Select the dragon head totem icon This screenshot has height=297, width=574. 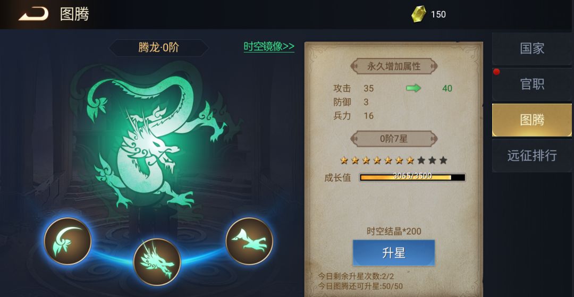[x=157, y=262]
